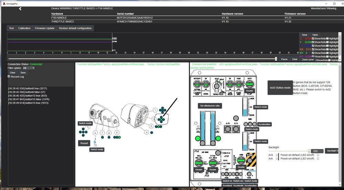Click the PANEL LTS push knob
This screenshot has width=344, height=190.
[249, 174]
